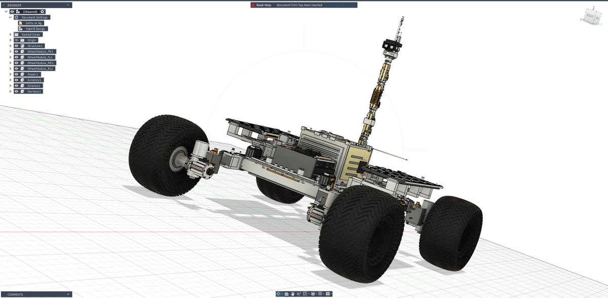Click the Structure:1 component icon
608x298 pixels.
point(22,46)
